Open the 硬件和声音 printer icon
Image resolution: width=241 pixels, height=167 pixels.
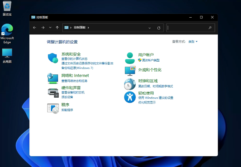coord(53,92)
